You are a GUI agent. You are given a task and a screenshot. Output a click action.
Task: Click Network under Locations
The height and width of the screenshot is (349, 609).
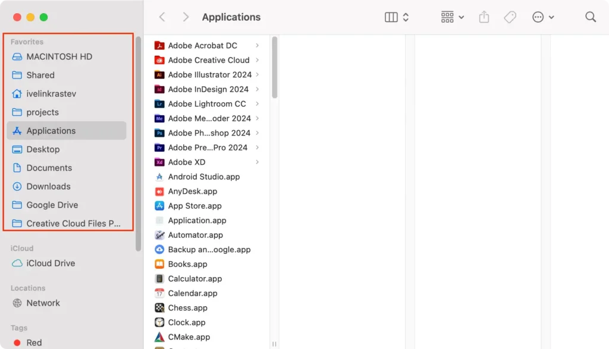(x=43, y=303)
